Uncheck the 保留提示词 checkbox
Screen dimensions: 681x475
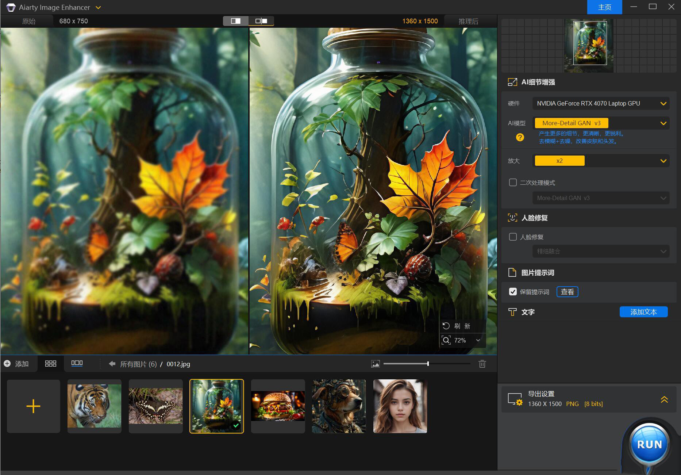[513, 292]
